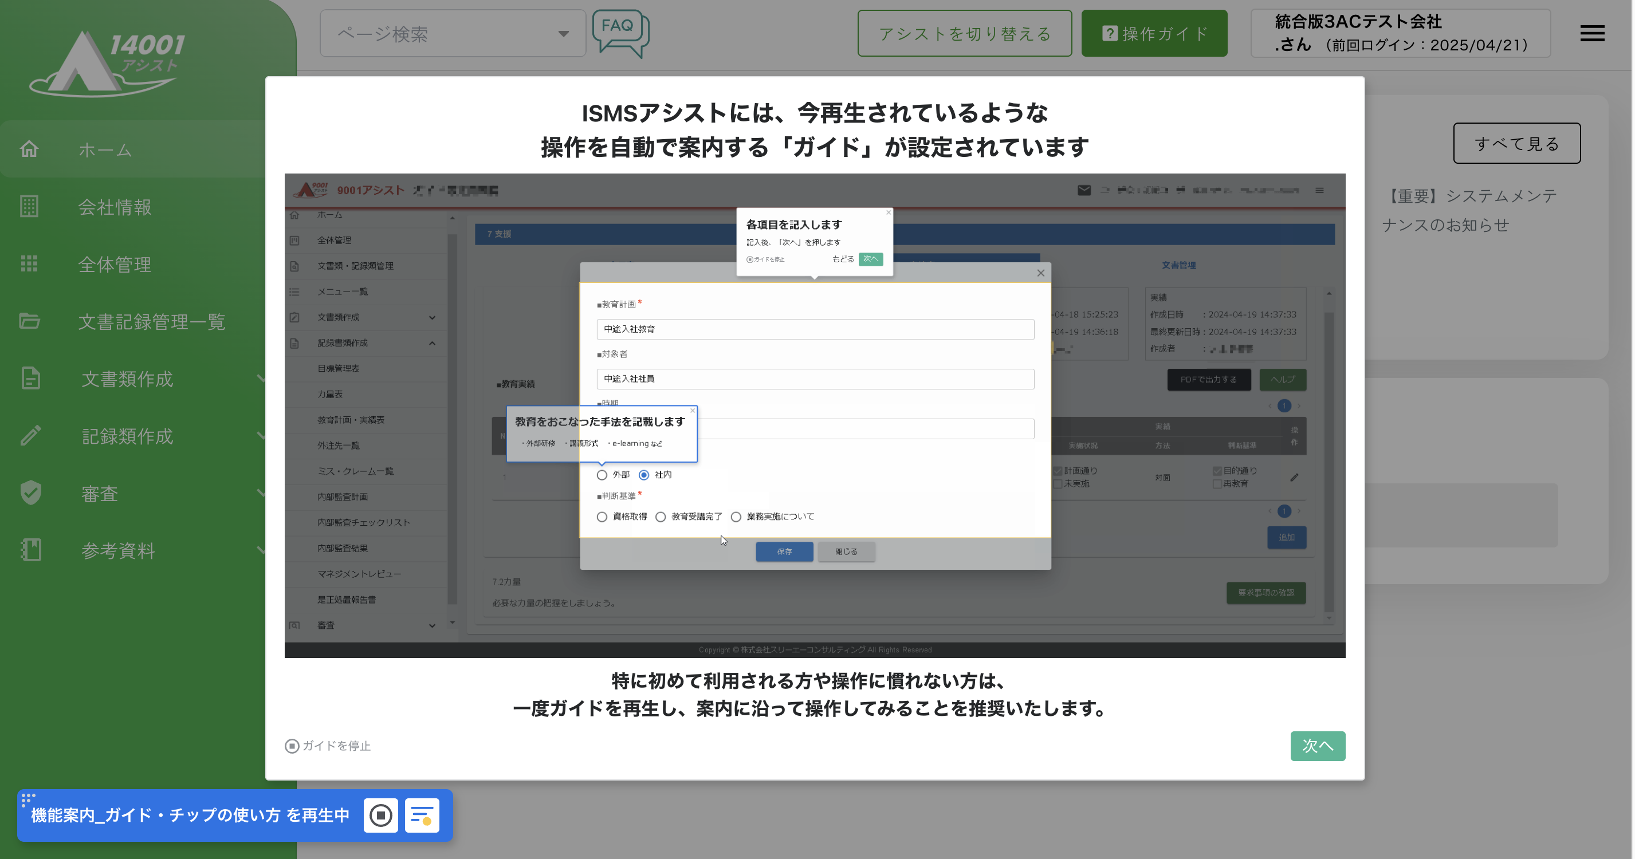The image size is (1635, 859).
Task: Open guide step list icon in blue bar
Action: 422,815
